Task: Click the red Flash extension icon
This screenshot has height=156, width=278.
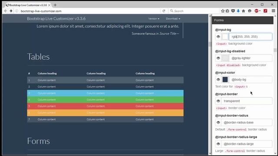Action: 265,11
